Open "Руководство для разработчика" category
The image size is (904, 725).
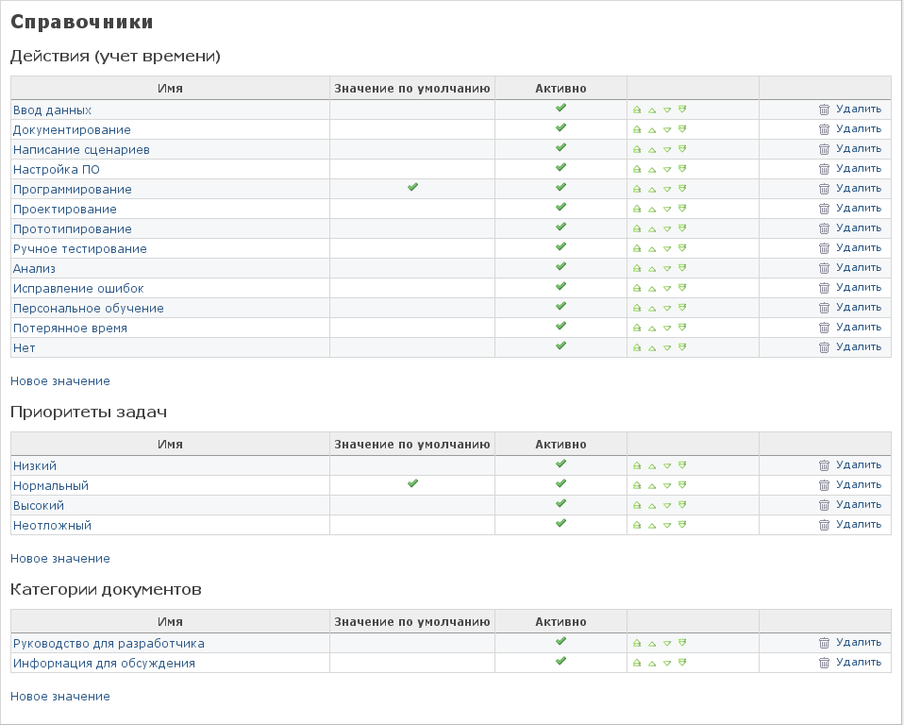pyautogui.click(x=109, y=644)
